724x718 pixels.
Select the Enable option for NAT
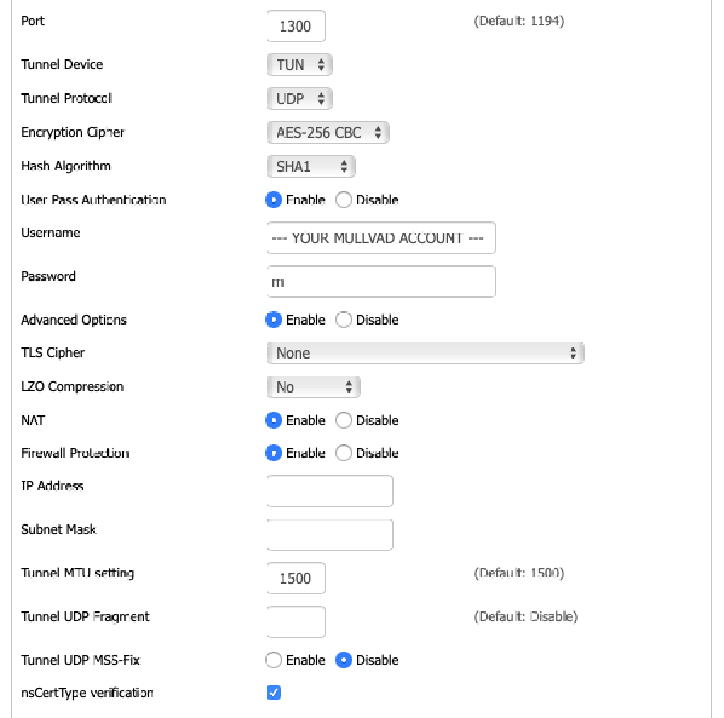click(274, 420)
